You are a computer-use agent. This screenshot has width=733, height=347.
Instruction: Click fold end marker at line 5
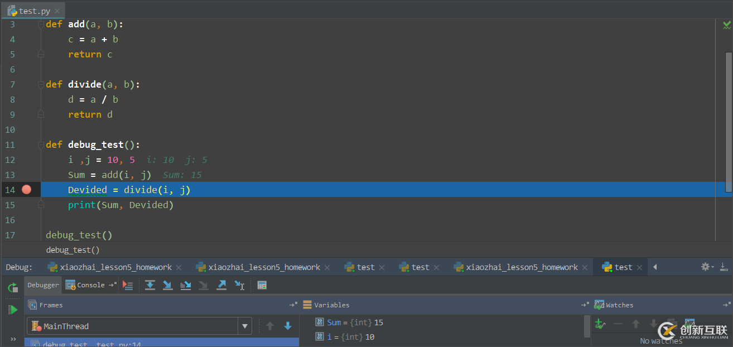pos(41,54)
